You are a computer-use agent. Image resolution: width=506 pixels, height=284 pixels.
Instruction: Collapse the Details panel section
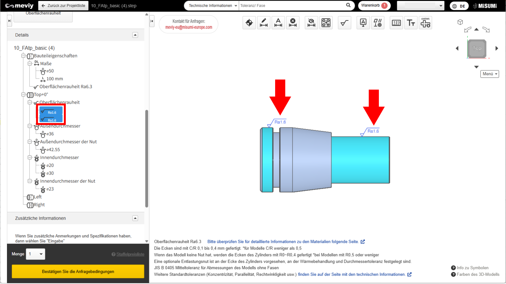[135, 35]
